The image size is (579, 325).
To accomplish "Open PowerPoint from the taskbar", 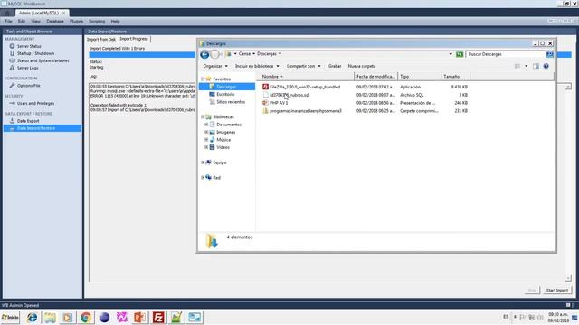I will [x=139, y=317].
